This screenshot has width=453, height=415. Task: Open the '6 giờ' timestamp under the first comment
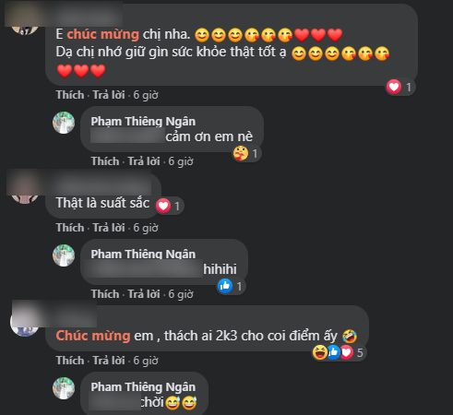(146, 95)
